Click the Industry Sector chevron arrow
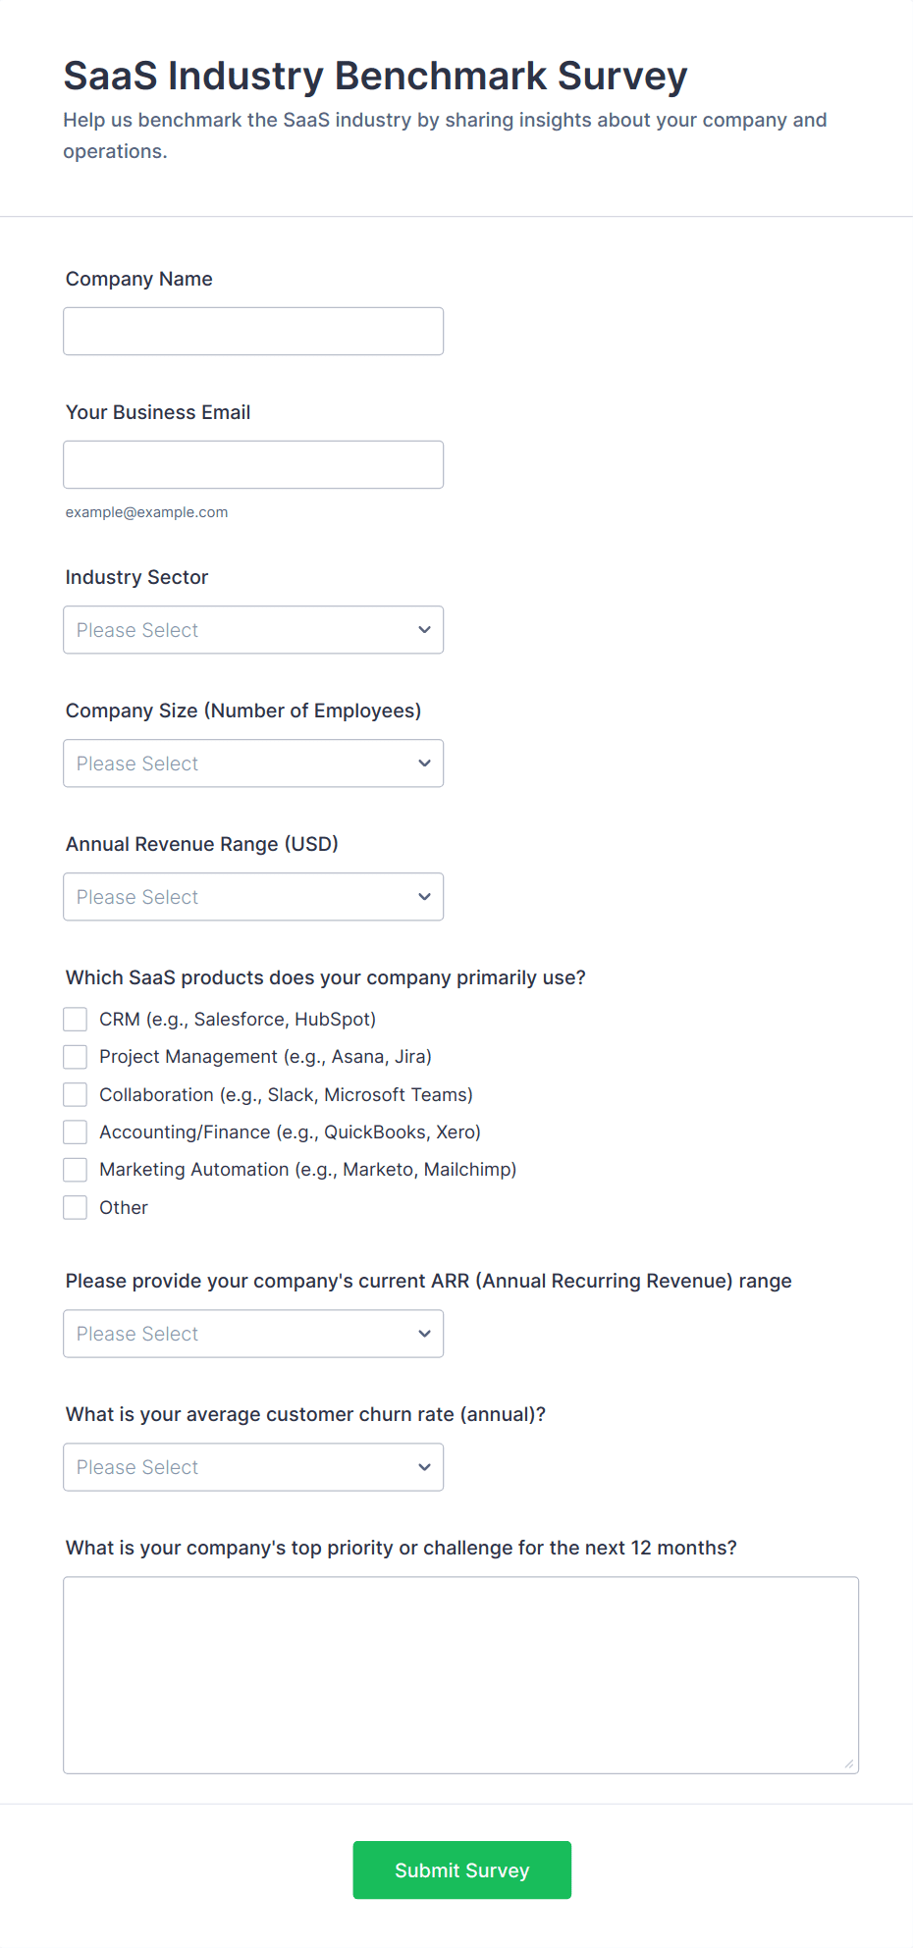Viewport: 913px width, 1948px height. coord(424,630)
